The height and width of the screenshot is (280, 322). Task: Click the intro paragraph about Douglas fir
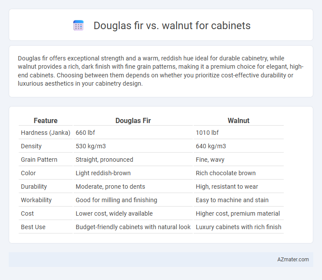click(161, 71)
